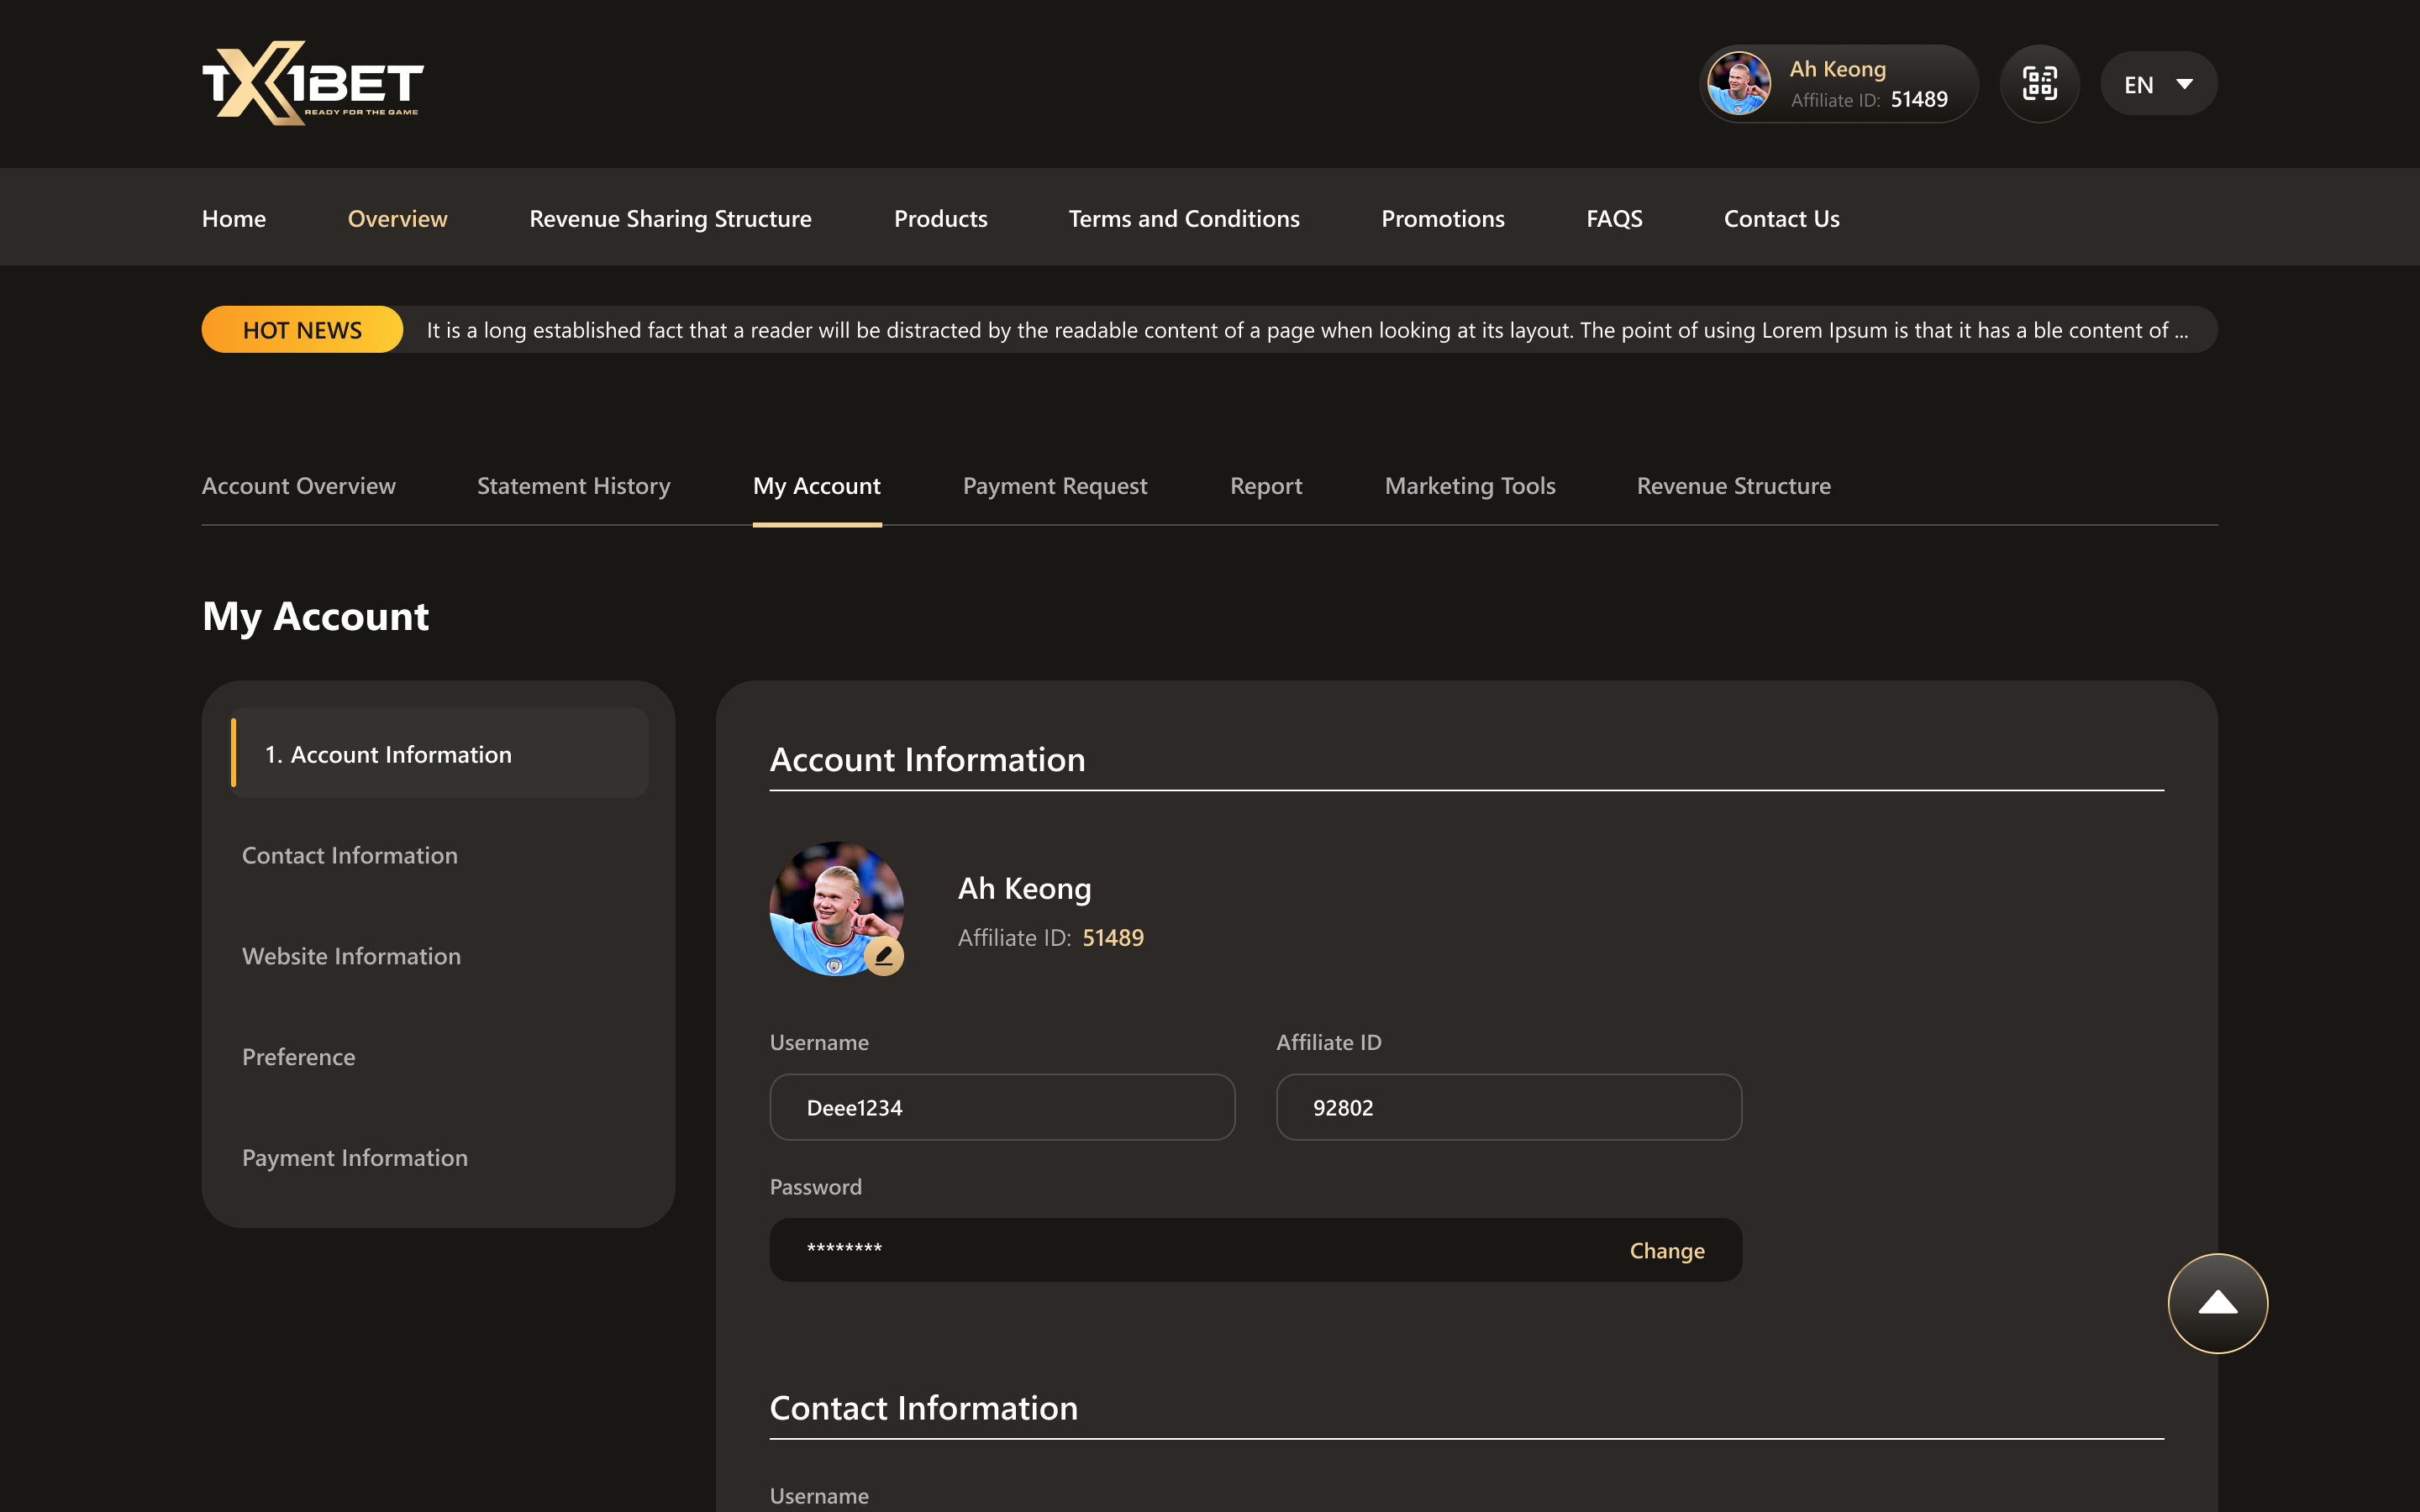Click Change password link
Screen dimensions: 2420x1512
tap(1666, 1251)
